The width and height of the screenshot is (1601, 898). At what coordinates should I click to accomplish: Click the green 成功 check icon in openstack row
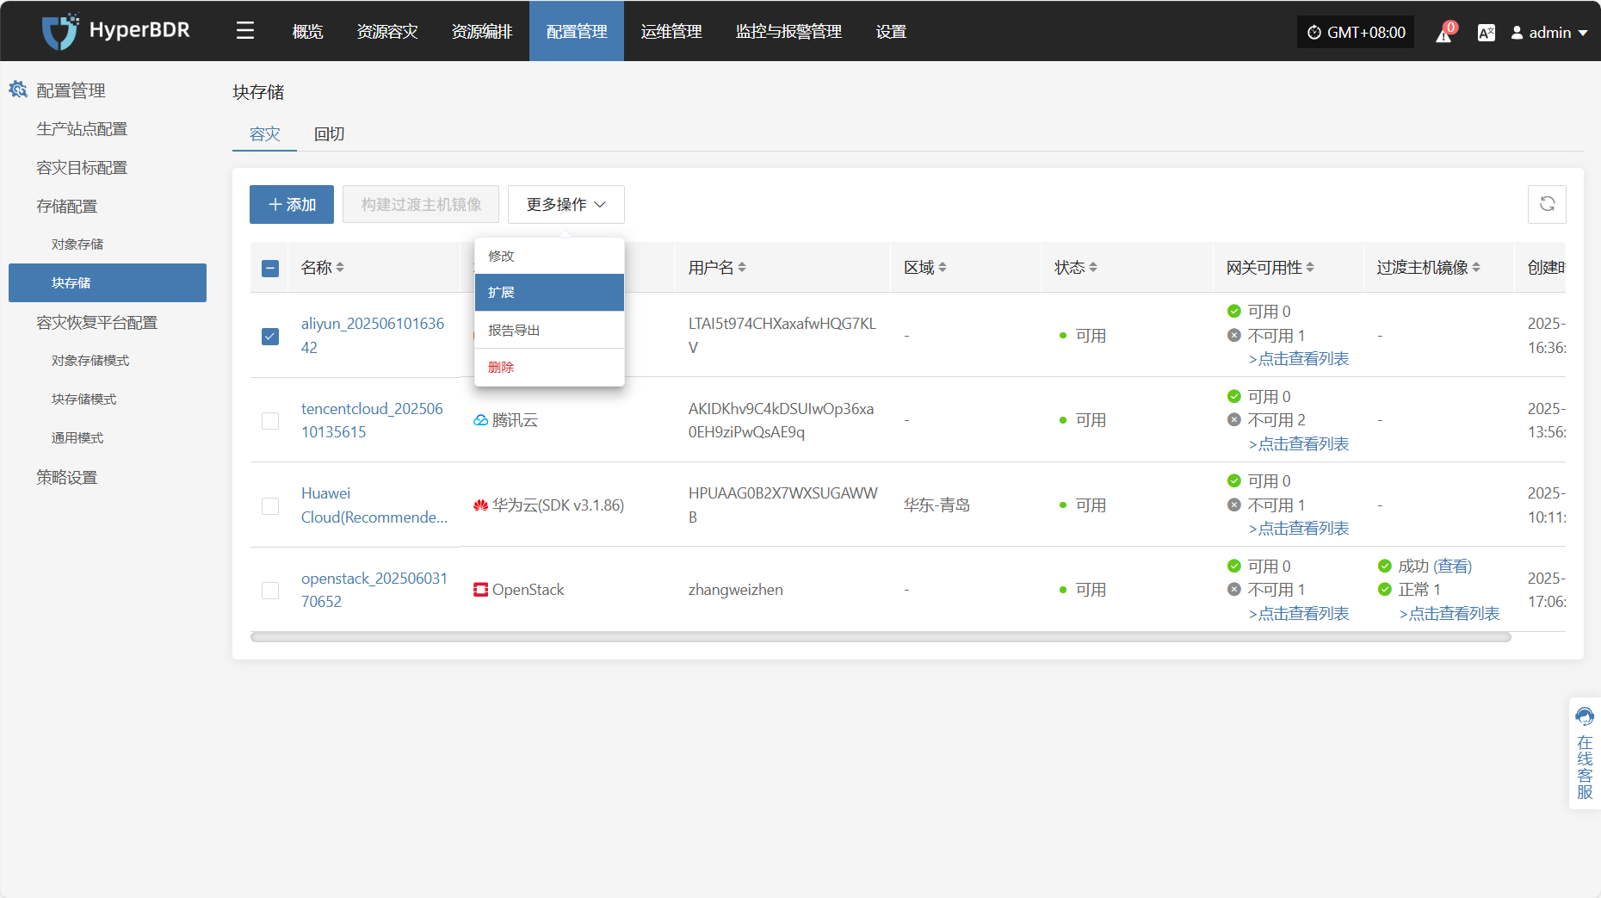pos(1385,566)
